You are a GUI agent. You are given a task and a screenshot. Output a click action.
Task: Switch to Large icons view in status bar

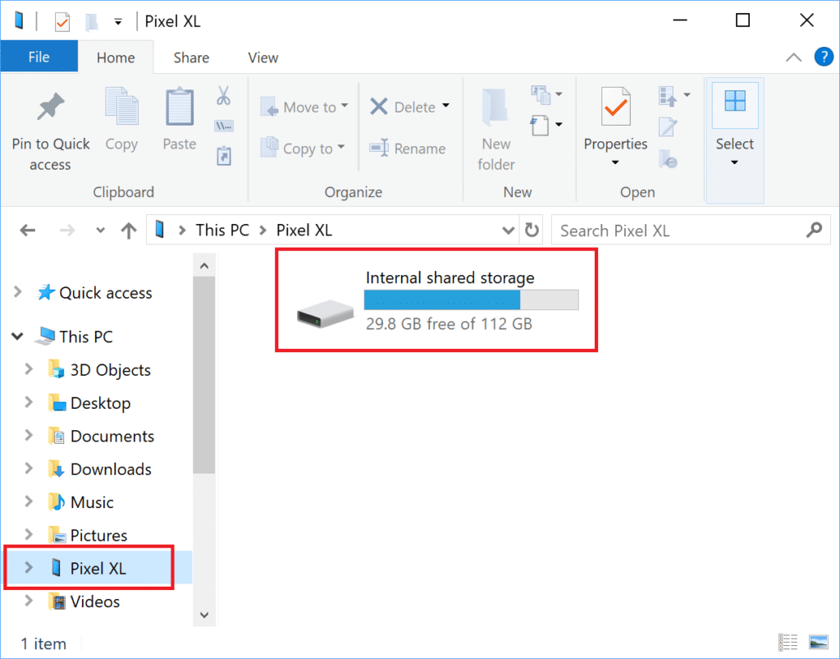point(819,642)
